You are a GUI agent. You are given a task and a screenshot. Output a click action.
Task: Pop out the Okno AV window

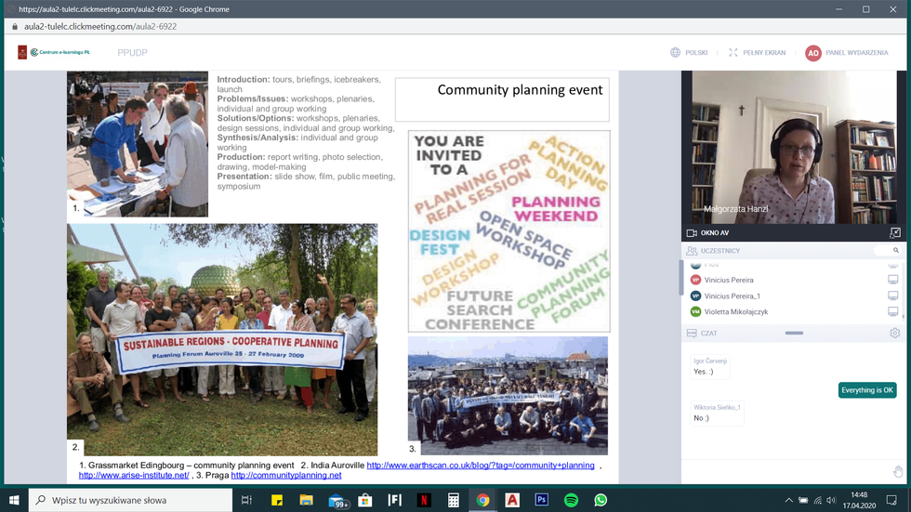(894, 233)
